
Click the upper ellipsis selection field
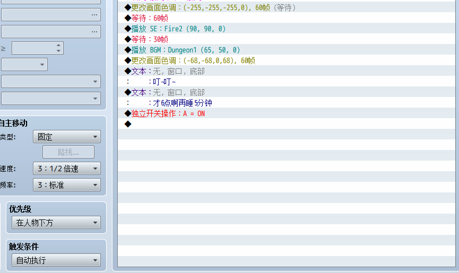click(51, 15)
